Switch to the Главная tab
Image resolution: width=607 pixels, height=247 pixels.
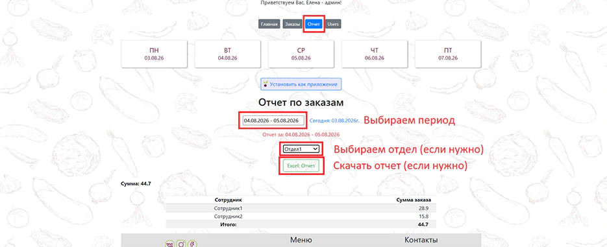(269, 24)
